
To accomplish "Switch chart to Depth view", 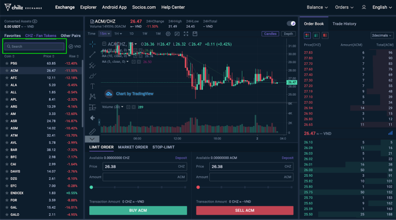I will (288, 34).
